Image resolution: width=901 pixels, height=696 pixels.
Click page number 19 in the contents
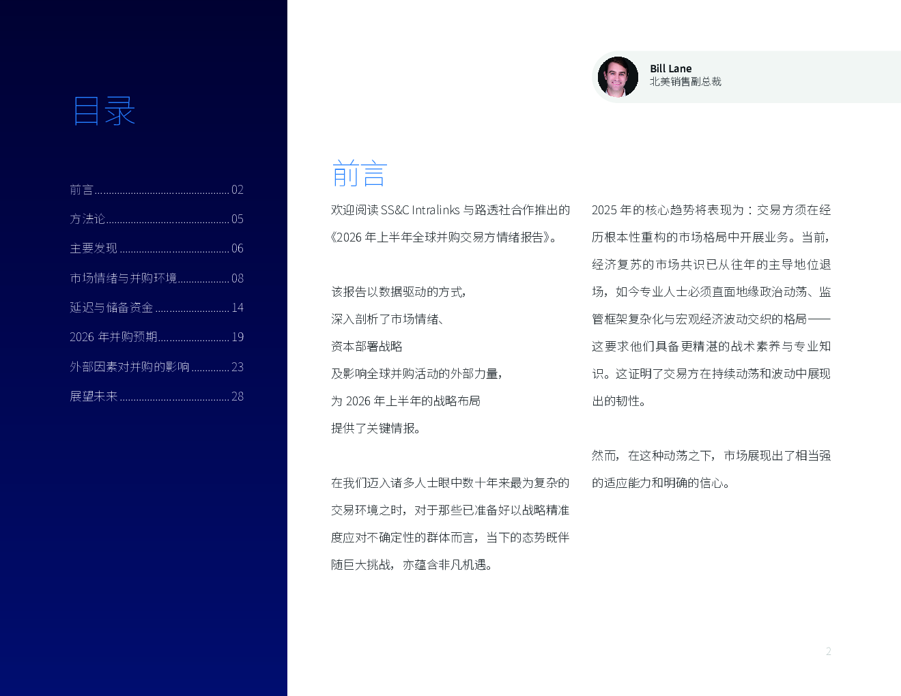pos(237,337)
